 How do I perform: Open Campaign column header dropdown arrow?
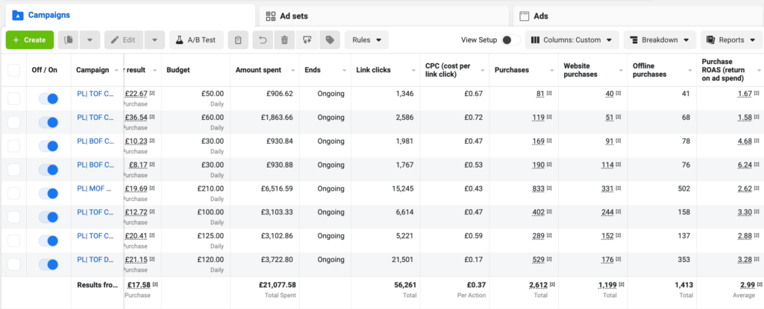[x=116, y=71]
